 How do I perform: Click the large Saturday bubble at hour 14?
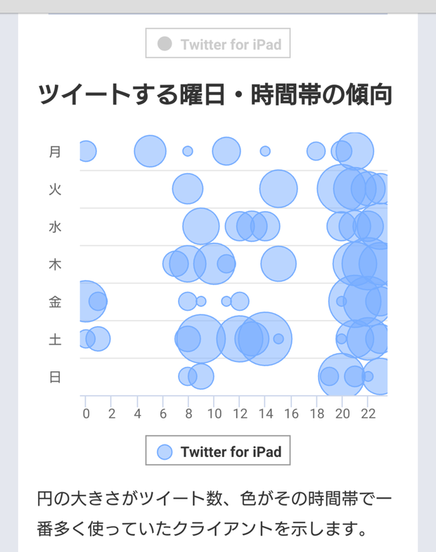tap(265, 339)
